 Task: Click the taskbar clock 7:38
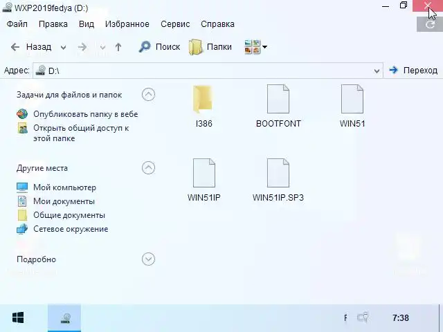click(401, 318)
